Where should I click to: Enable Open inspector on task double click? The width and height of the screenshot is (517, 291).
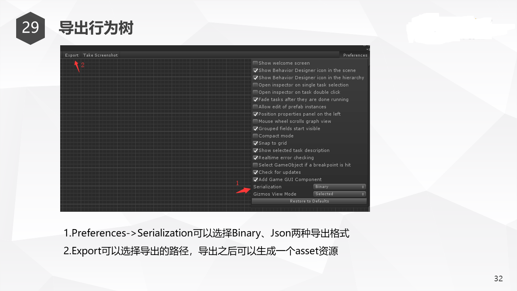(x=255, y=92)
